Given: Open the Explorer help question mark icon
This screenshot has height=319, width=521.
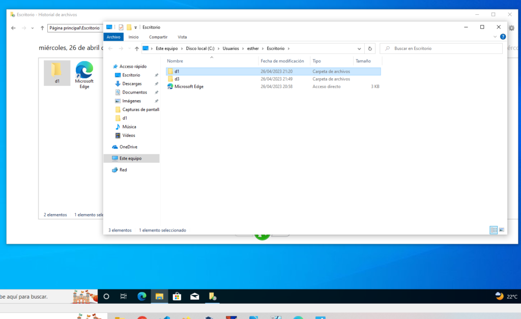Looking at the screenshot, I should [x=503, y=37].
